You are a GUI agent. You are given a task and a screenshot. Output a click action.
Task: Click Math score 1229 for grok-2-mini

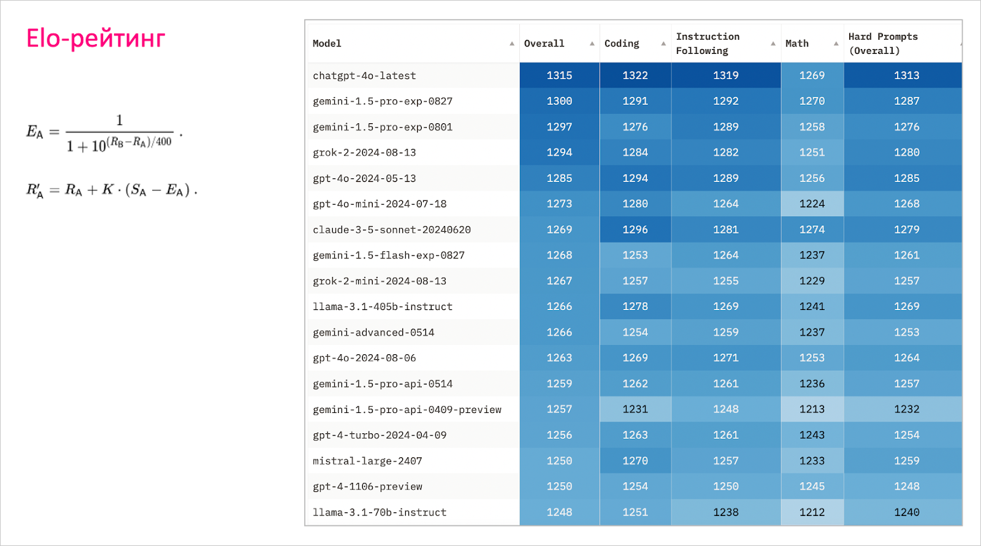tap(812, 281)
